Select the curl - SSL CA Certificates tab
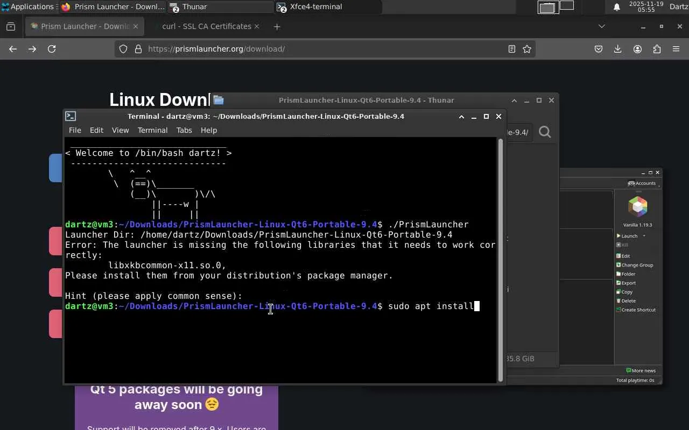This screenshot has height=430, width=689. click(206, 26)
